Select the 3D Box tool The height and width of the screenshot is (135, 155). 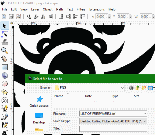[5, 75]
